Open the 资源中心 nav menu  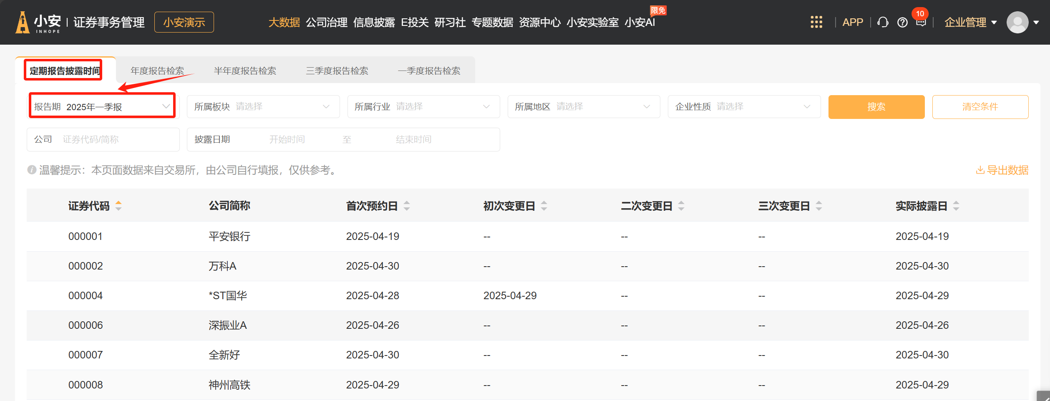point(540,23)
